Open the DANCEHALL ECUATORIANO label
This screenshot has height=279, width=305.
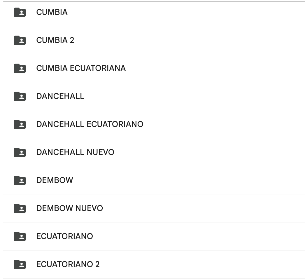pyautogui.click(x=90, y=124)
